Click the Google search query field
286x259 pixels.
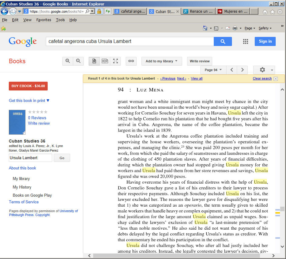[x=130, y=41]
